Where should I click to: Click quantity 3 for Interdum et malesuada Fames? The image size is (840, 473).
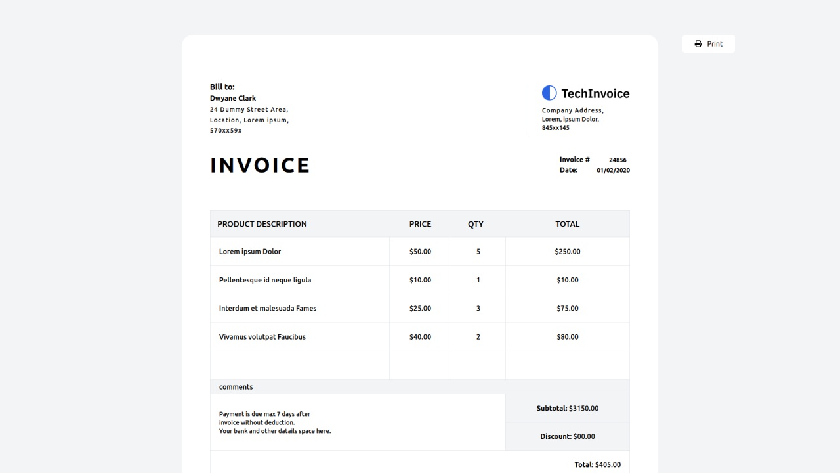click(478, 309)
